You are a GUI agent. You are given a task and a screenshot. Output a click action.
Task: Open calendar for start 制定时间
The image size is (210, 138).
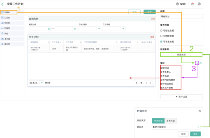tap(49, 29)
